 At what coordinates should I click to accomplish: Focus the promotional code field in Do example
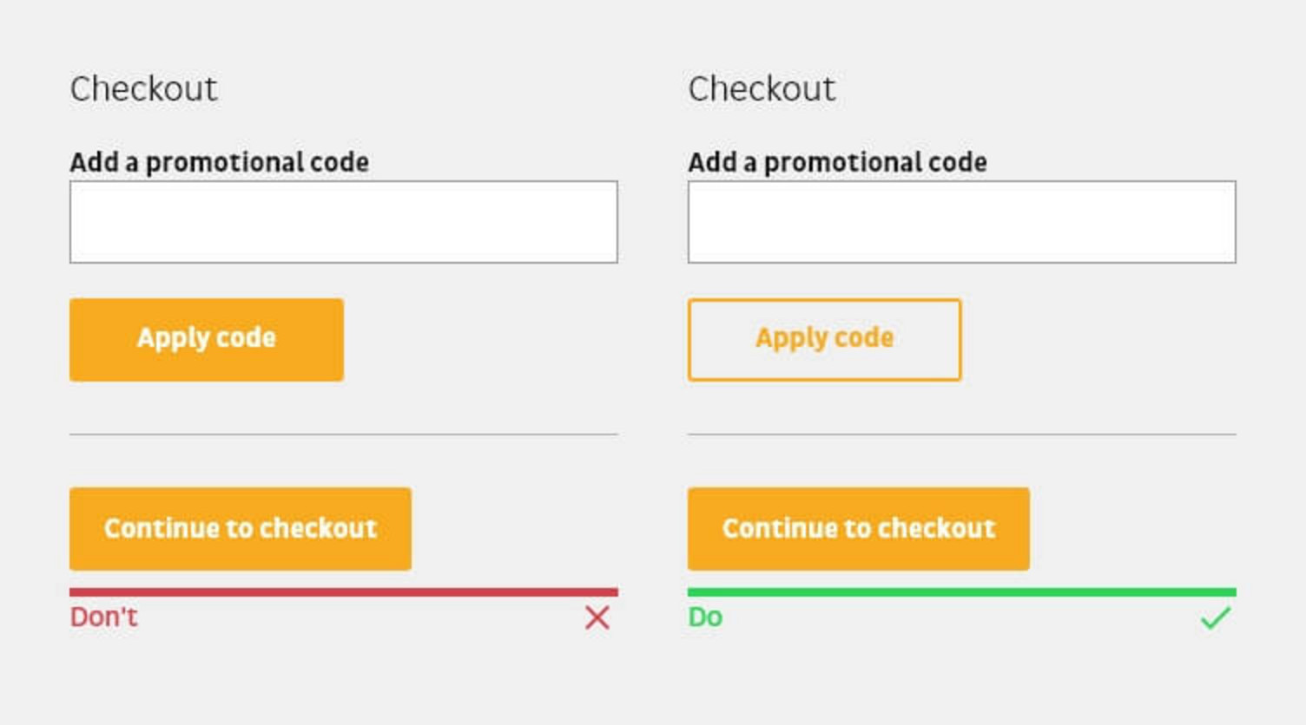[962, 222]
